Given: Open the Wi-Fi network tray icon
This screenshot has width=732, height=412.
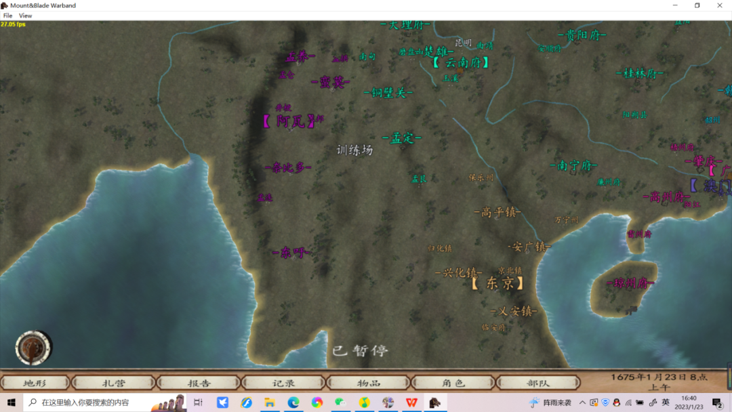Looking at the screenshot, I should tap(628, 403).
